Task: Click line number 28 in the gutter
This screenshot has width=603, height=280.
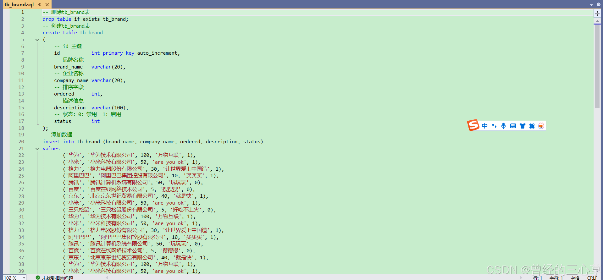Action: (x=21, y=196)
